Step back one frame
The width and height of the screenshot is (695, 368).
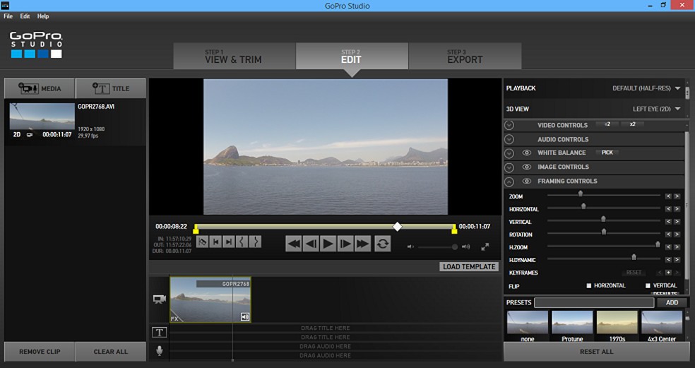311,244
